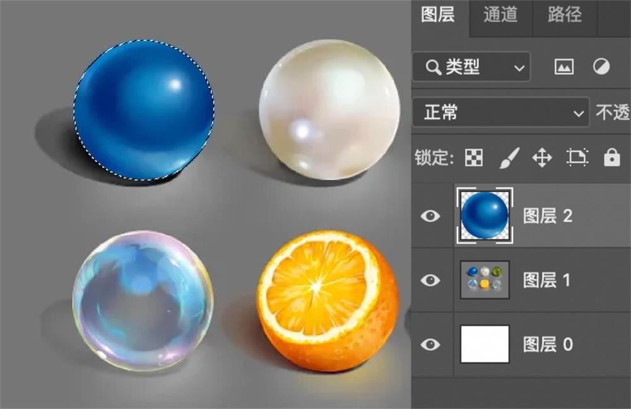Click the white pearl sphere on canvas
This screenshot has width=631, height=409.
329,109
